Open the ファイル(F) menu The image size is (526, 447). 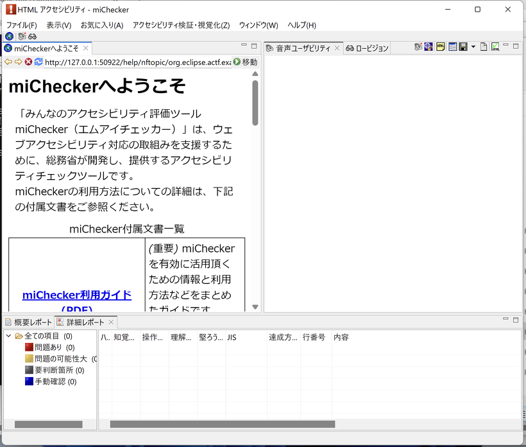pyautogui.click(x=22, y=25)
